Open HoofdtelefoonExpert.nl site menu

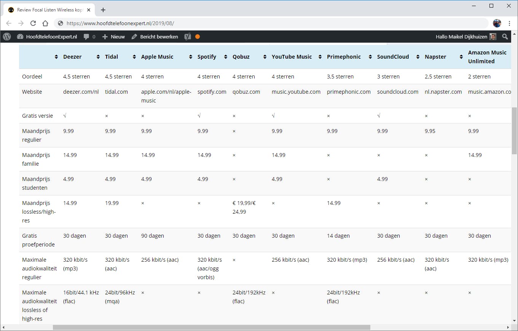47,37
